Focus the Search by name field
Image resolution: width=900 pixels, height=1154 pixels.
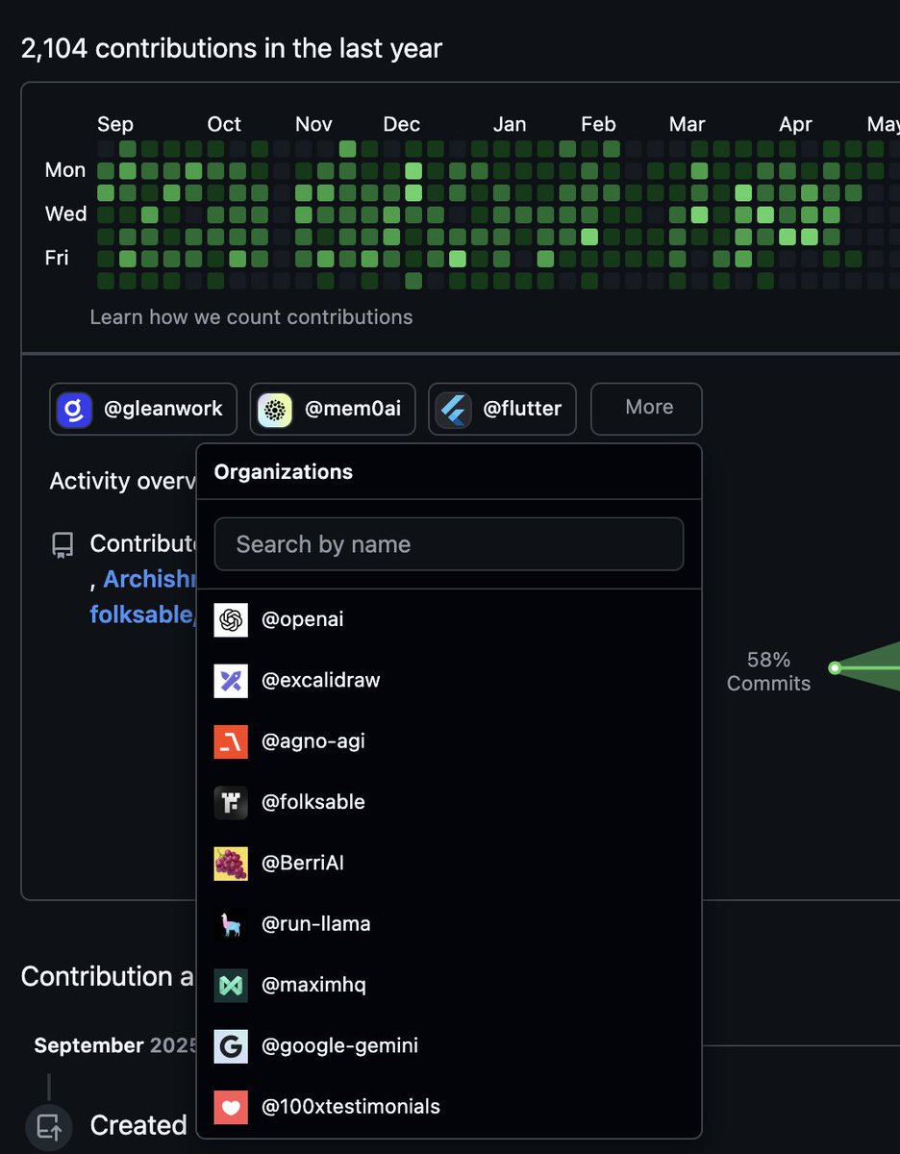(x=449, y=544)
